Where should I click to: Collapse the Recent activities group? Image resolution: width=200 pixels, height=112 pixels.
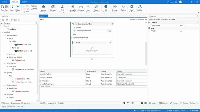point(2,26)
